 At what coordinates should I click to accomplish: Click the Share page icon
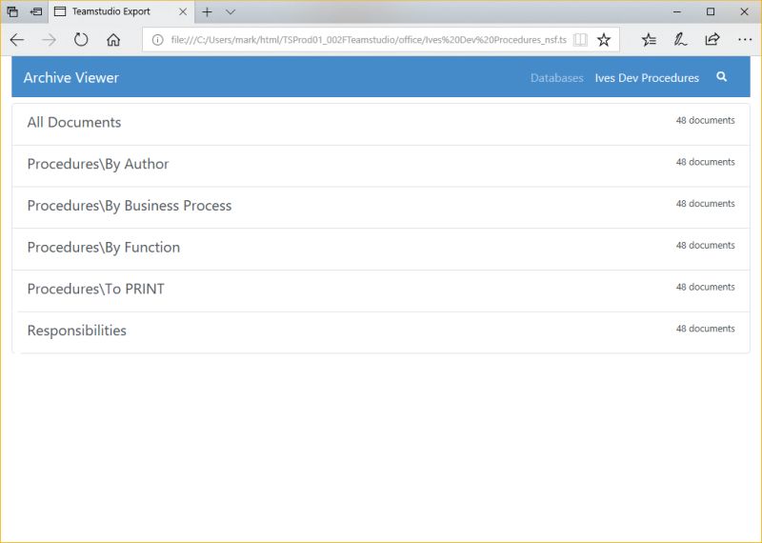pos(712,39)
